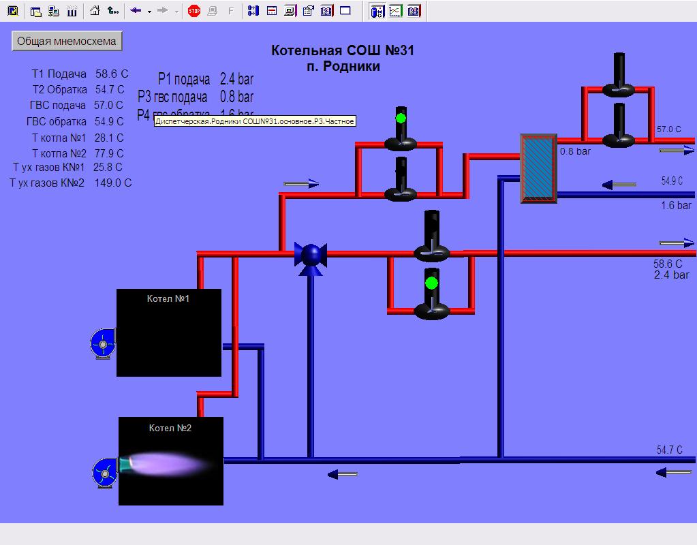
Task: Open dropdown arrow next to back arrow
Action: click(149, 12)
